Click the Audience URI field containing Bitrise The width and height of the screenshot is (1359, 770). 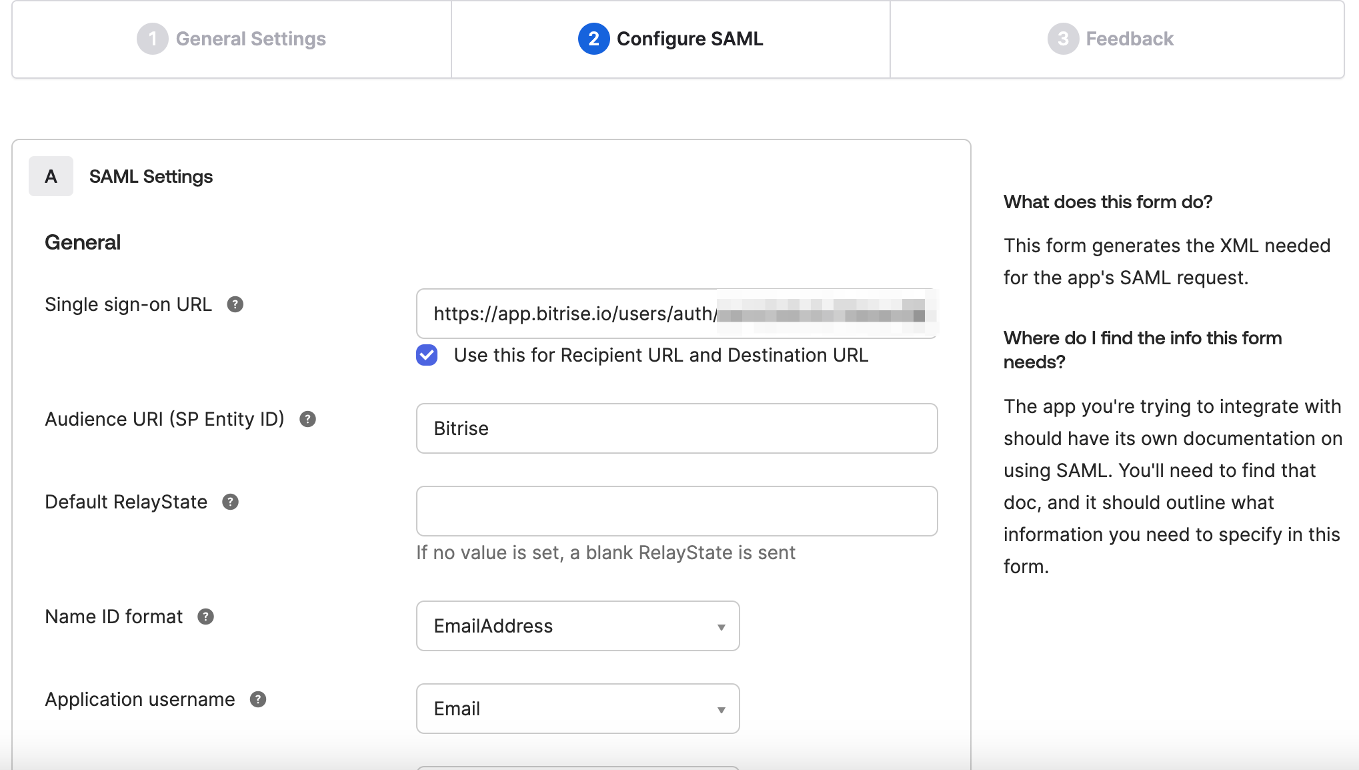pos(676,428)
